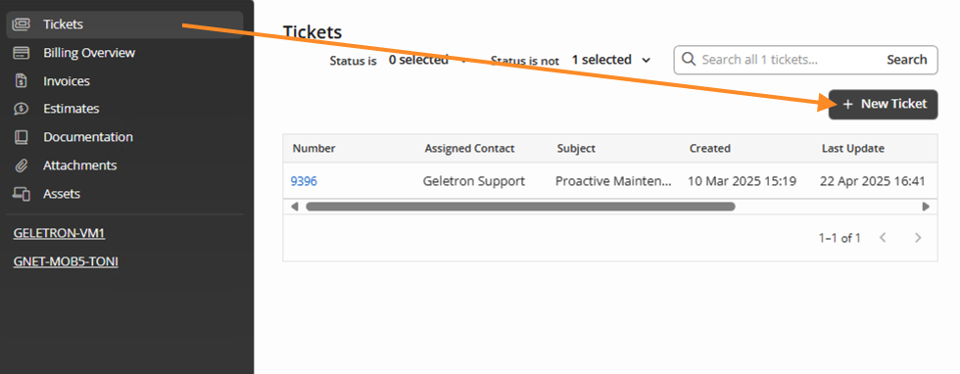This screenshot has height=374, width=960.
Task: Go to next page of tickets
Action: pos(918,238)
